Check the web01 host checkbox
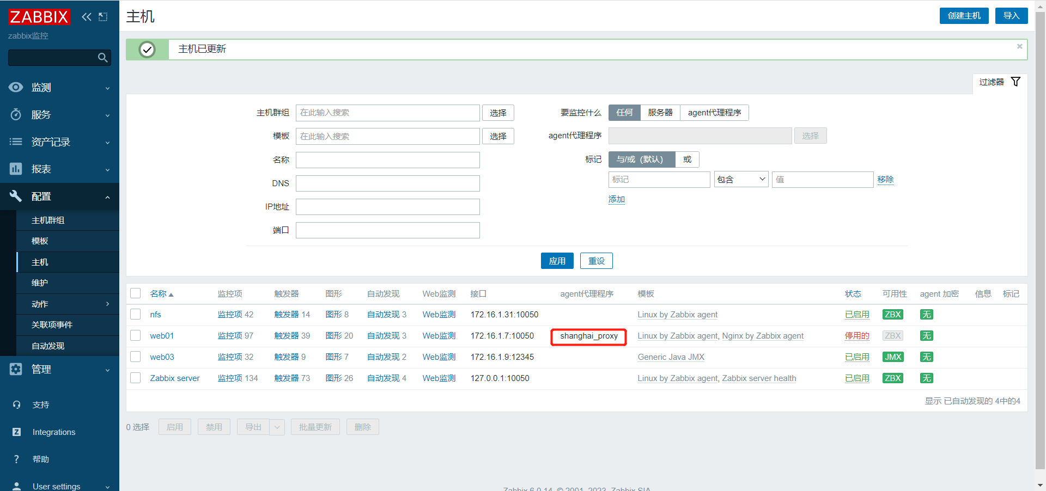Viewport: 1046px width, 491px height. click(136, 335)
